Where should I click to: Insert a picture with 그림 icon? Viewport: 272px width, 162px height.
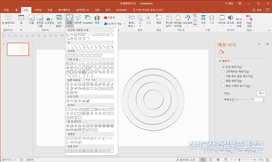point(32,19)
